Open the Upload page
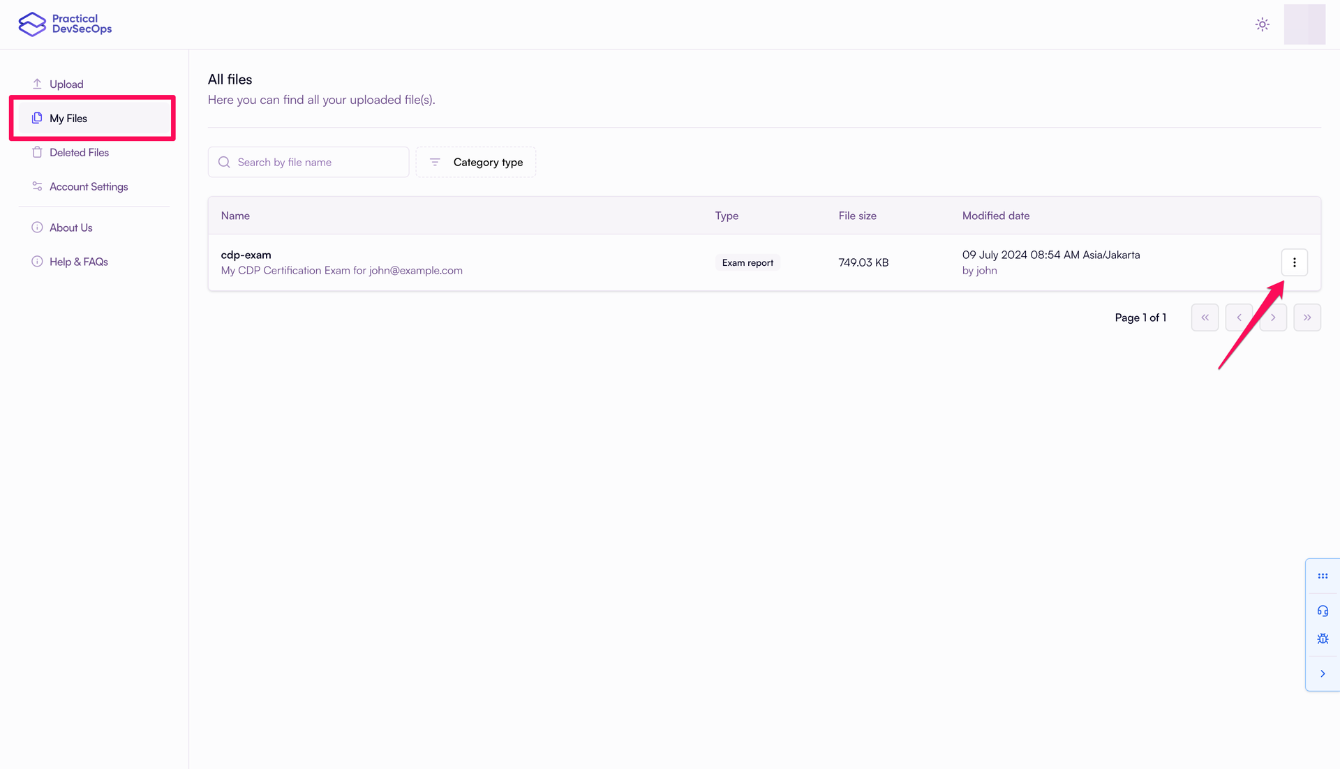 [x=66, y=84]
